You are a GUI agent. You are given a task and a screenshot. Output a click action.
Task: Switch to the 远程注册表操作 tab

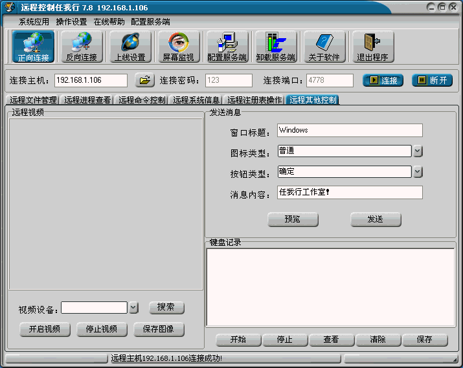pos(254,100)
